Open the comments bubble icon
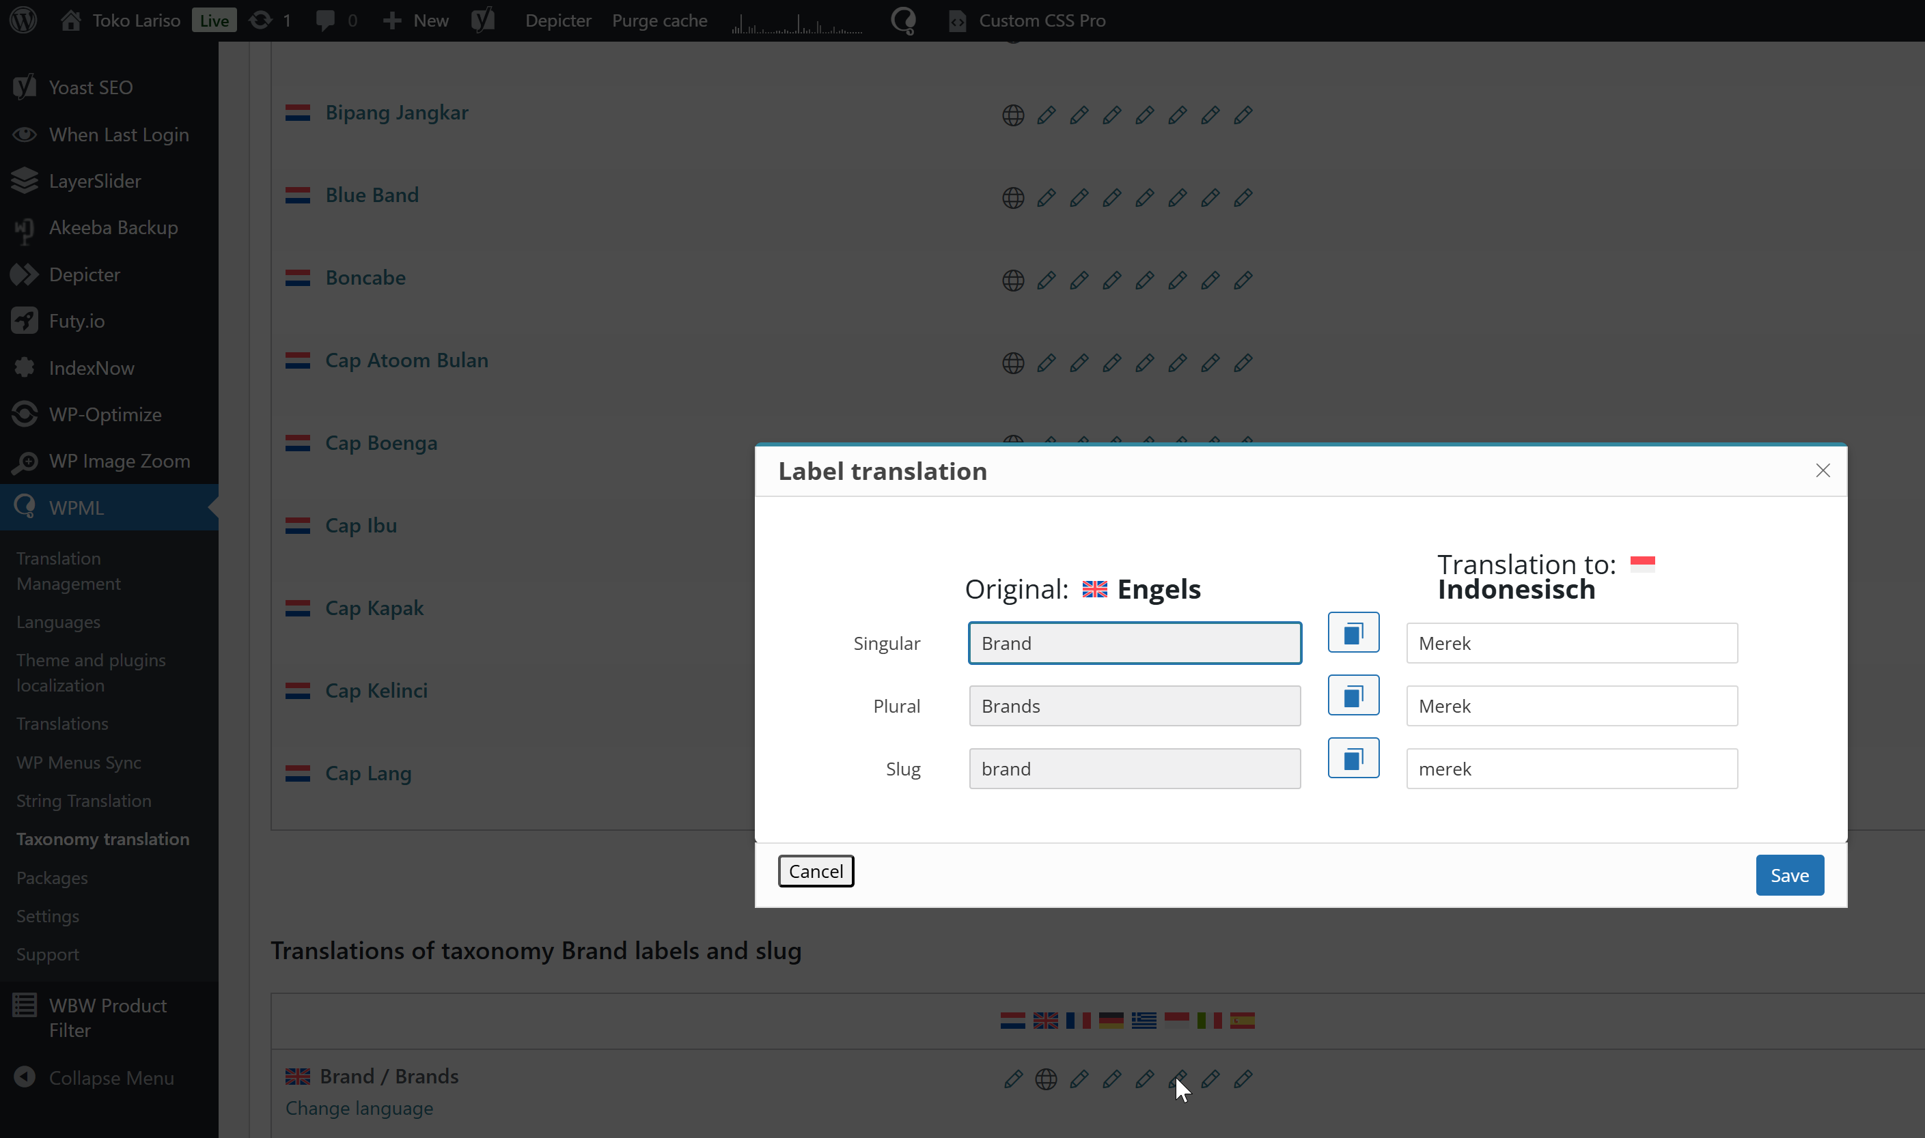Image resolution: width=1925 pixels, height=1138 pixels. (x=336, y=20)
